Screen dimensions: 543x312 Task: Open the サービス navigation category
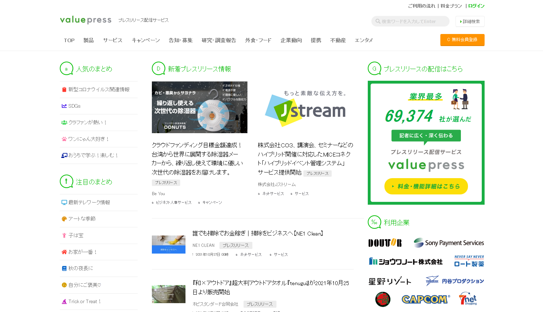113,40
